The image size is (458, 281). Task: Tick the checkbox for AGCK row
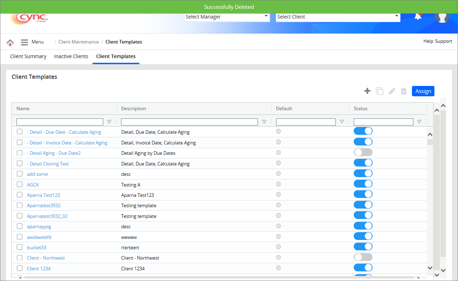20,184
